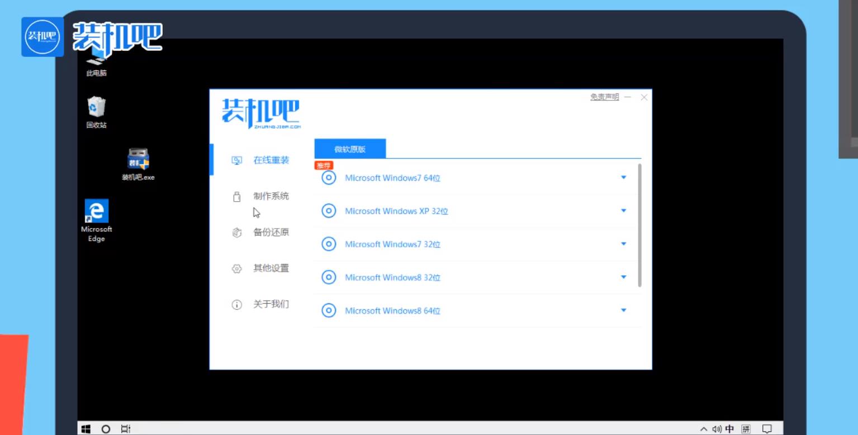
Task: Open the 此电脑 desktop icon
Action: (x=97, y=63)
